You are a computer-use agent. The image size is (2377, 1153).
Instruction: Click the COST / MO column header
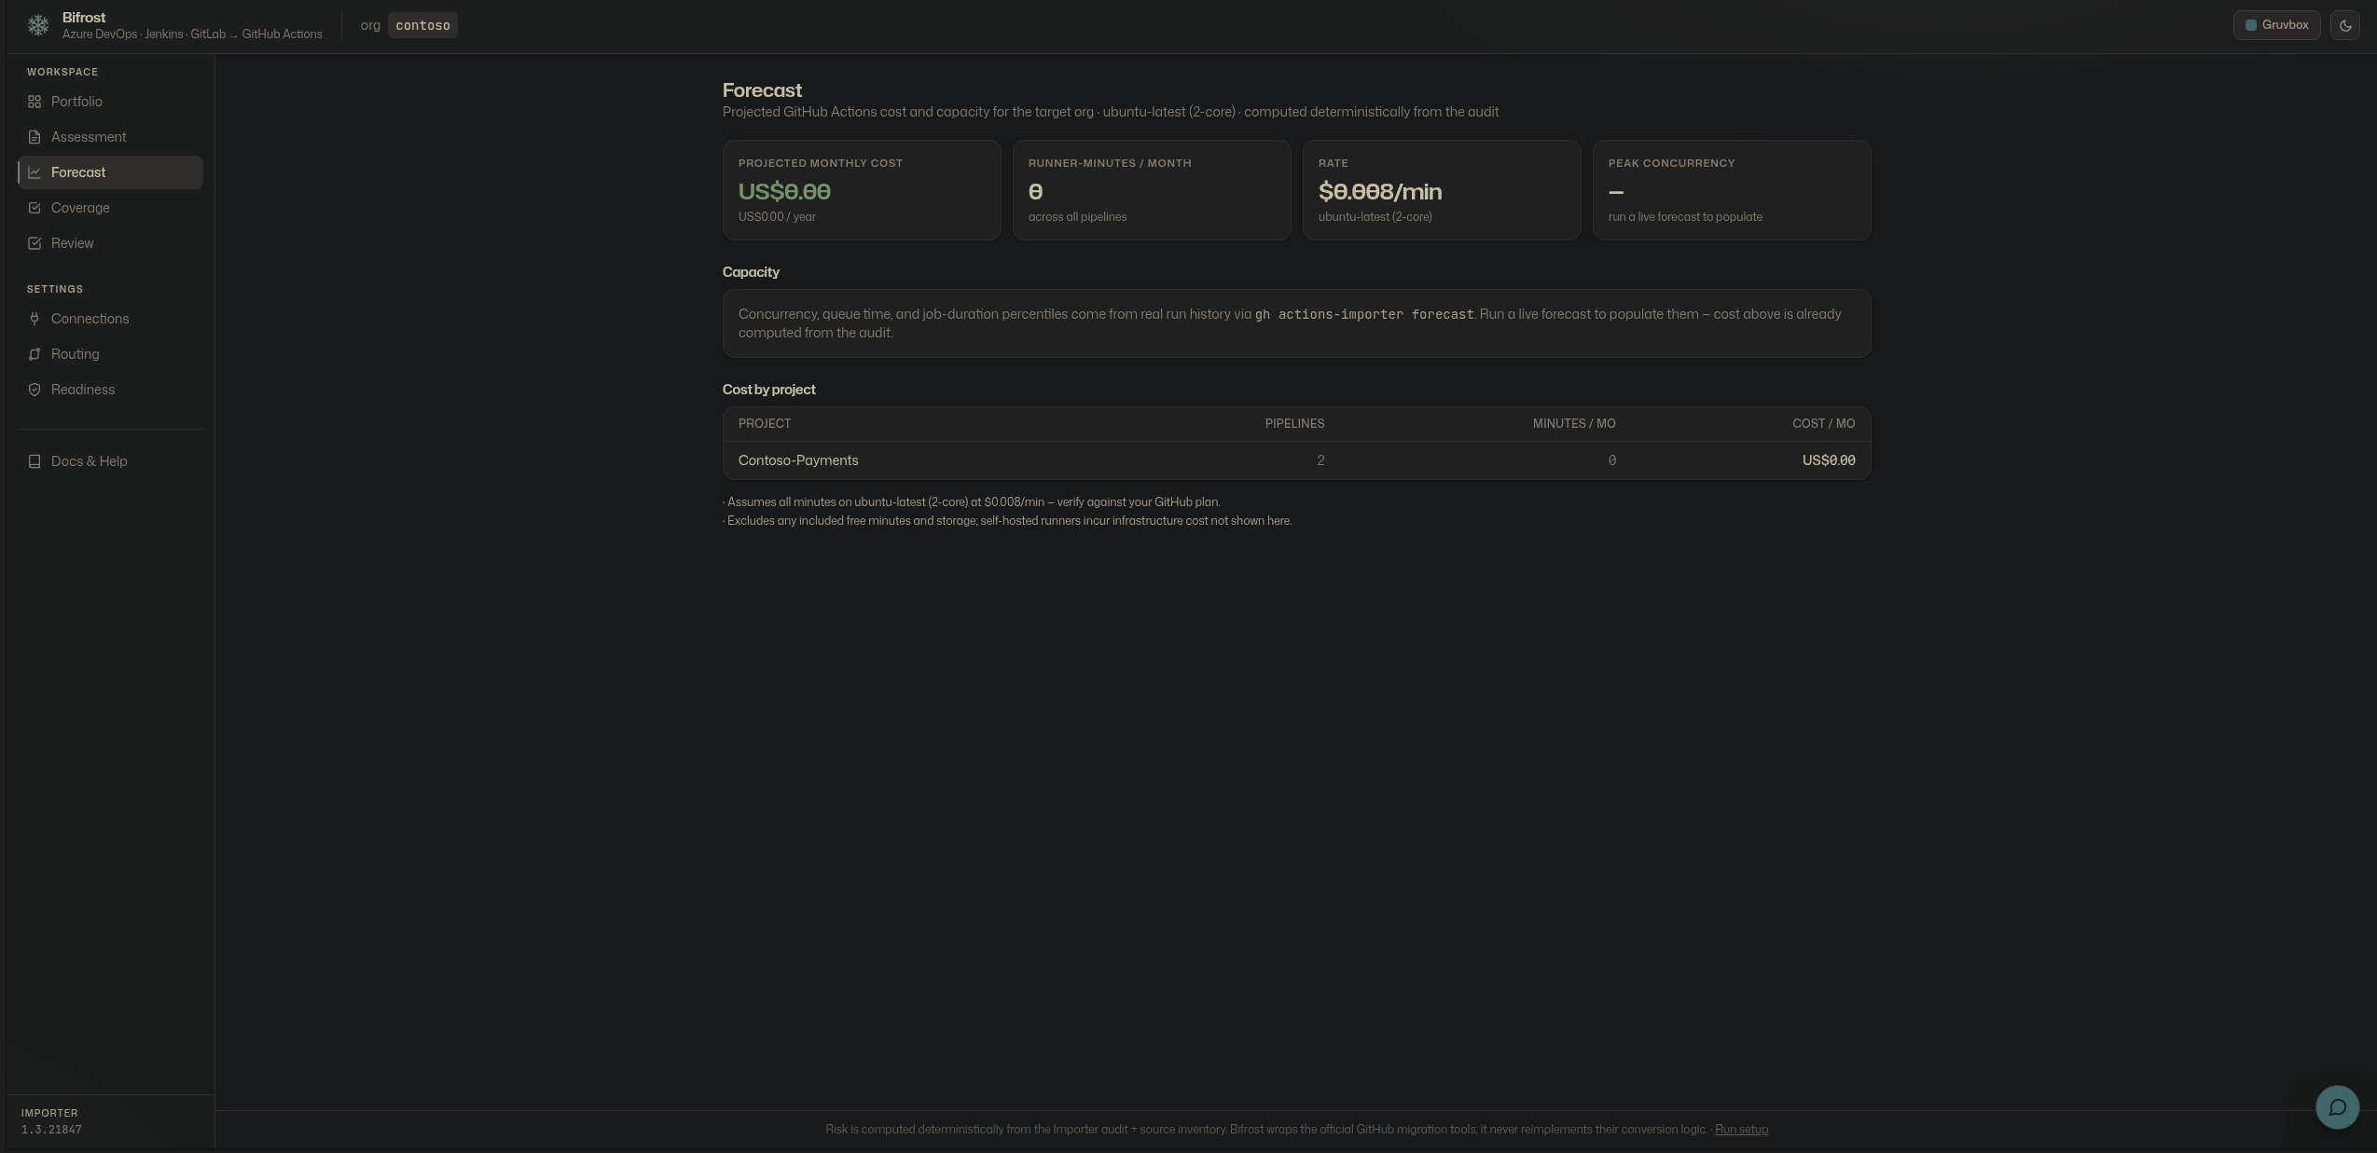coord(1823,424)
